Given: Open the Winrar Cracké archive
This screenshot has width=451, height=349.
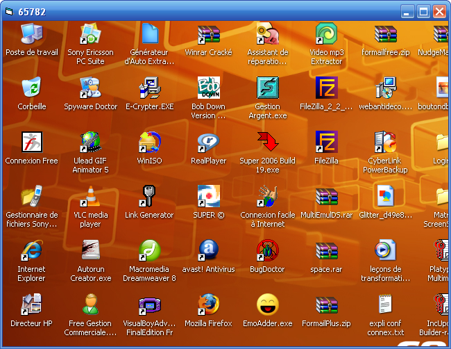Looking at the screenshot, I should pyautogui.click(x=209, y=34).
